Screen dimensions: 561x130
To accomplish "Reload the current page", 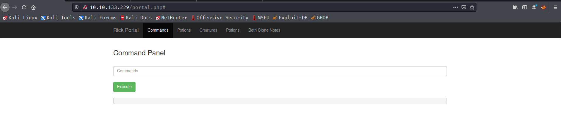I will coord(24,7).
